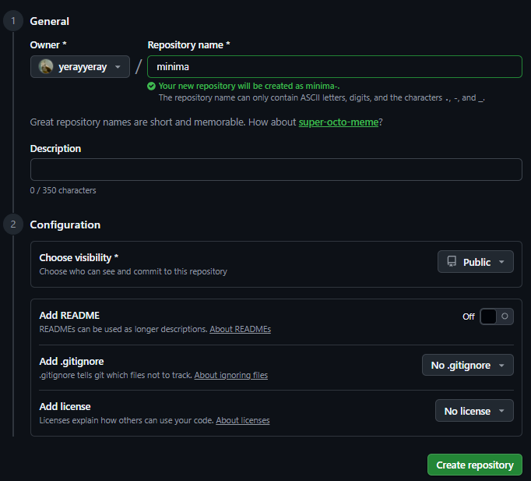Click into the empty Description field
Viewport: 531px width, 481px height.
tap(276, 170)
